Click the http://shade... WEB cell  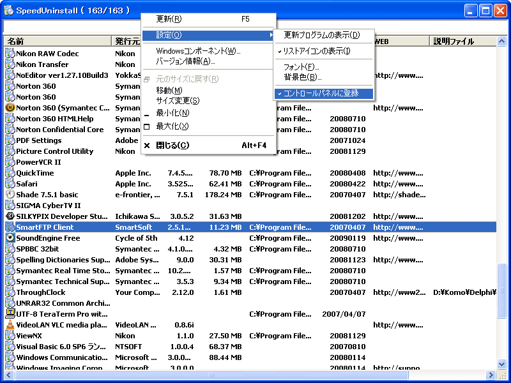click(400, 195)
